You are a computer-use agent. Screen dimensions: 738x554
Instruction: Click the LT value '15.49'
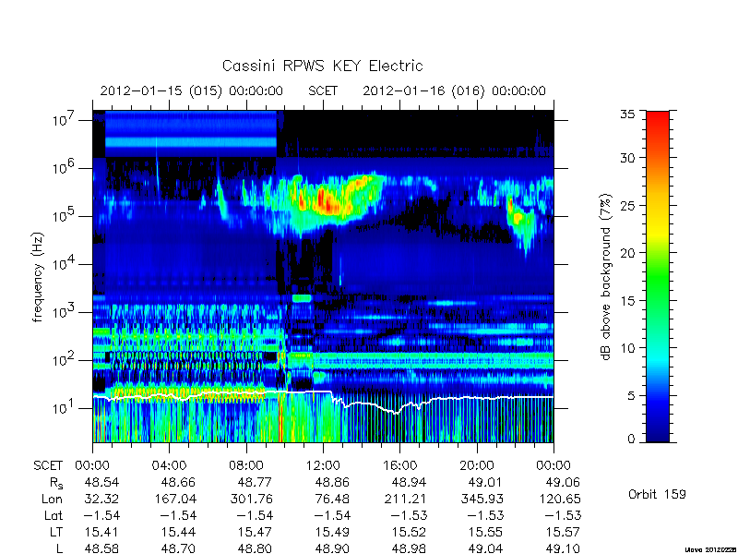point(332,532)
